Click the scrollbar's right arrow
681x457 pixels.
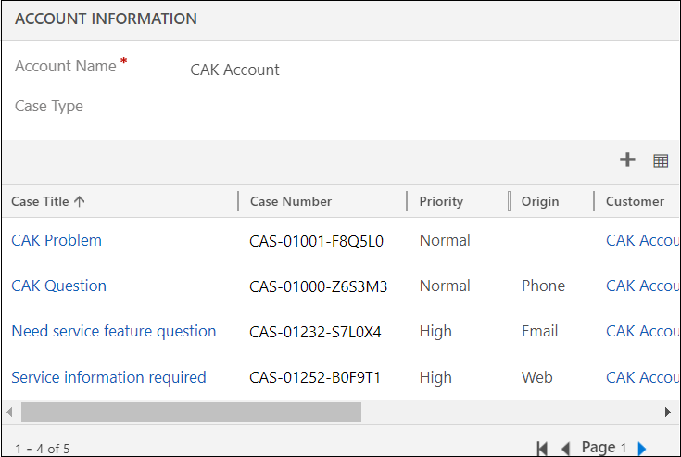pos(668,412)
